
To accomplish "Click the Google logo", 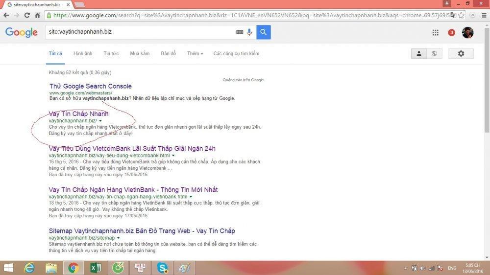I will 21,32.
